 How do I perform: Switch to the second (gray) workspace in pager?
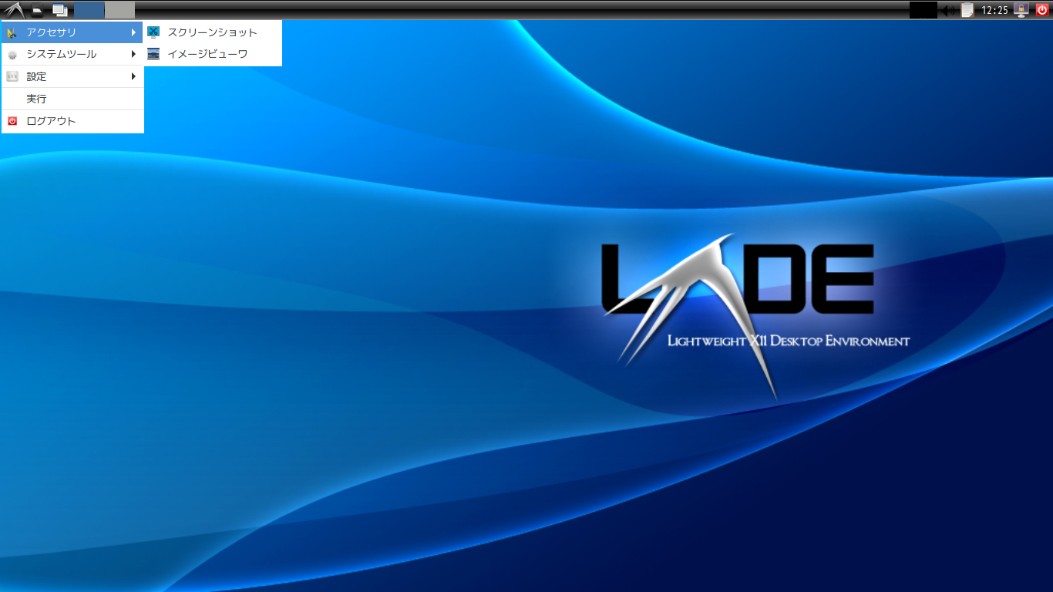click(x=119, y=10)
